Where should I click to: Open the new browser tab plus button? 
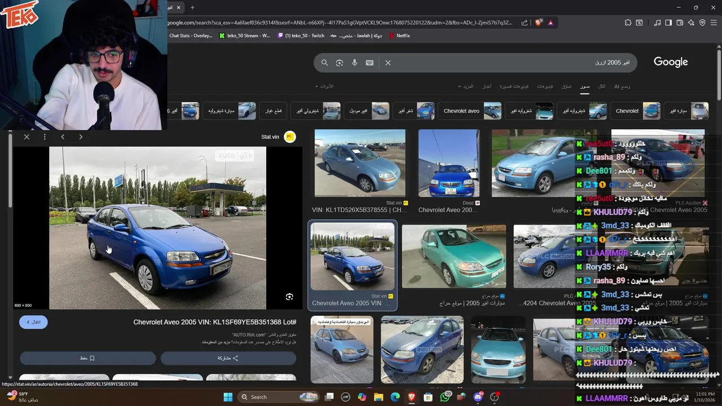[x=192, y=7]
